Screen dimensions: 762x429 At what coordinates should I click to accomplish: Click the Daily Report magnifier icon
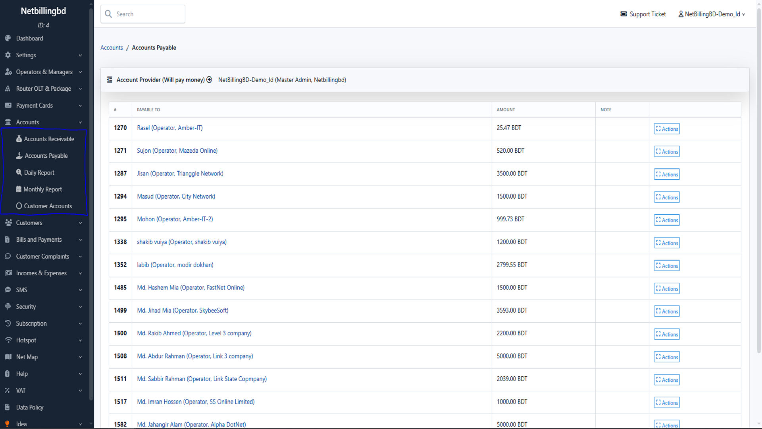click(x=19, y=172)
